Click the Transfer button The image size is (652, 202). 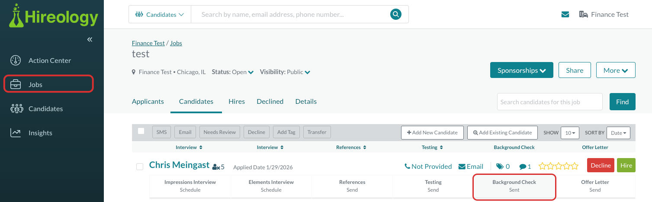click(x=317, y=132)
